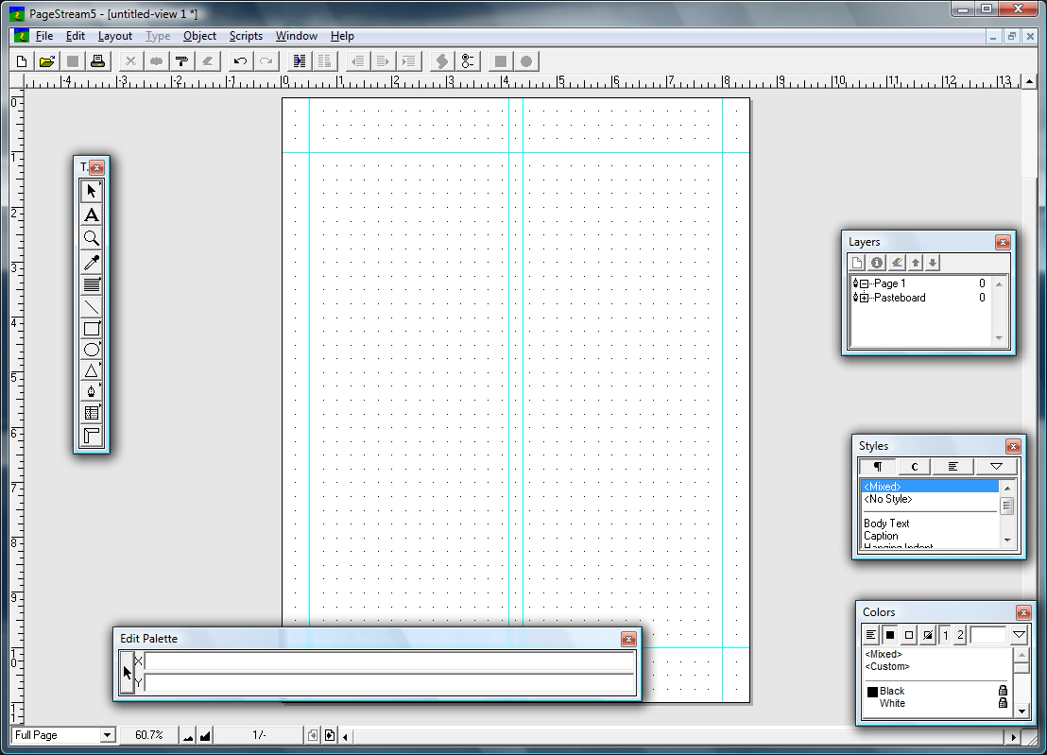1047x755 pixels.
Task: Click the Undo toolbar button
Action: click(x=240, y=61)
